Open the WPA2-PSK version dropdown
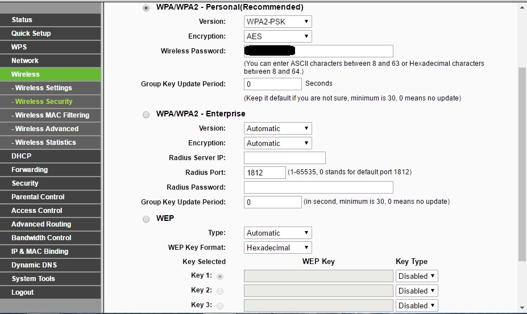This screenshot has width=527, height=314. (278, 22)
